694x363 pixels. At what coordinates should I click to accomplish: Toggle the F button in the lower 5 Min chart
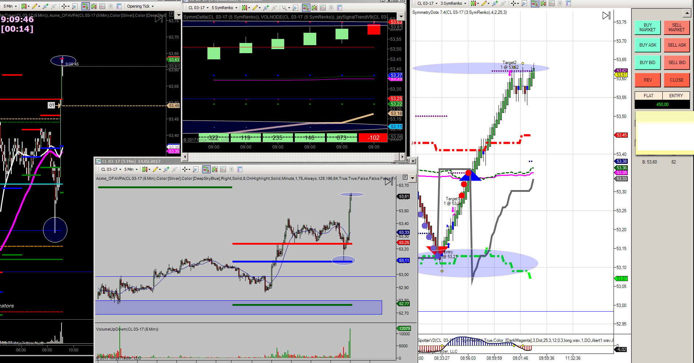tap(405, 177)
